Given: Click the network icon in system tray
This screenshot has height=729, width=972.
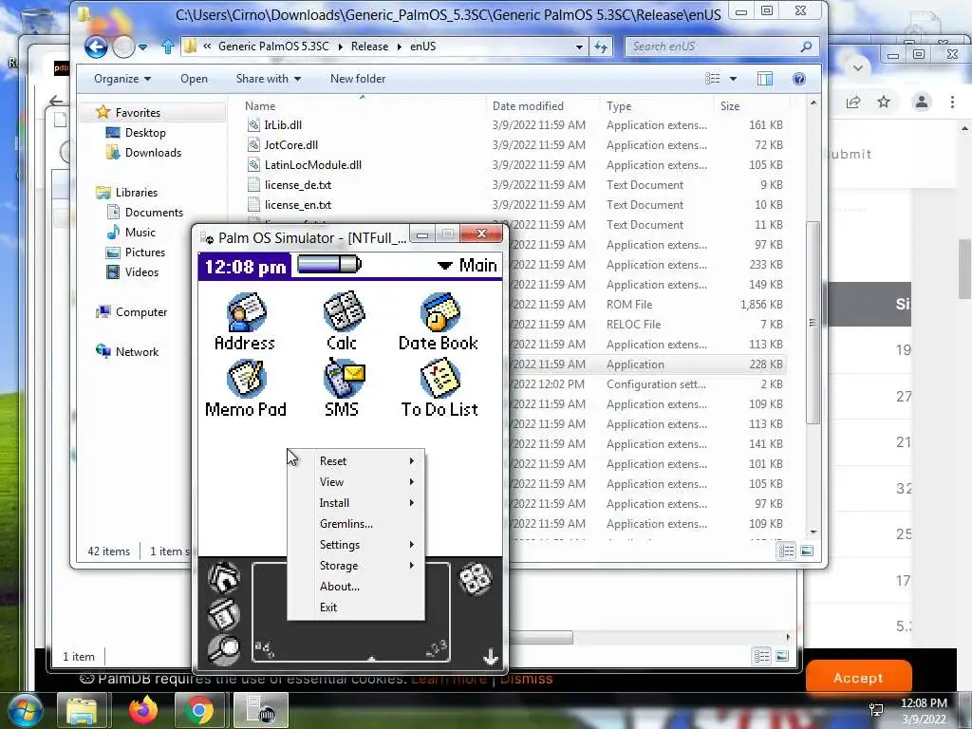Looking at the screenshot, I should (876, 710).
